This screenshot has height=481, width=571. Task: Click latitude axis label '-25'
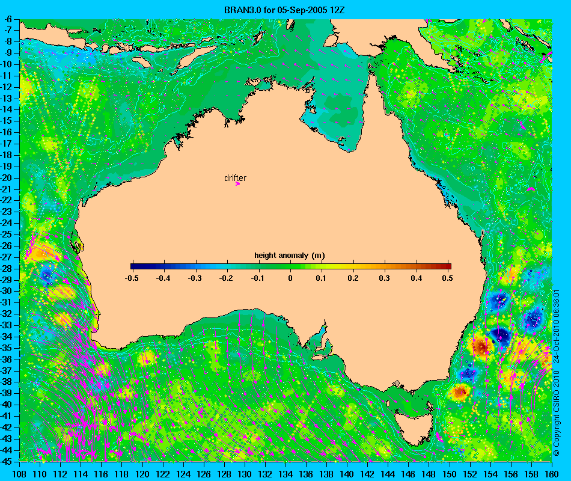(7, 234)
